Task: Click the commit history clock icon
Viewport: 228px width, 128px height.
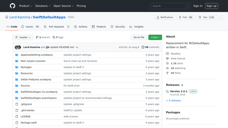Action: 143,47
